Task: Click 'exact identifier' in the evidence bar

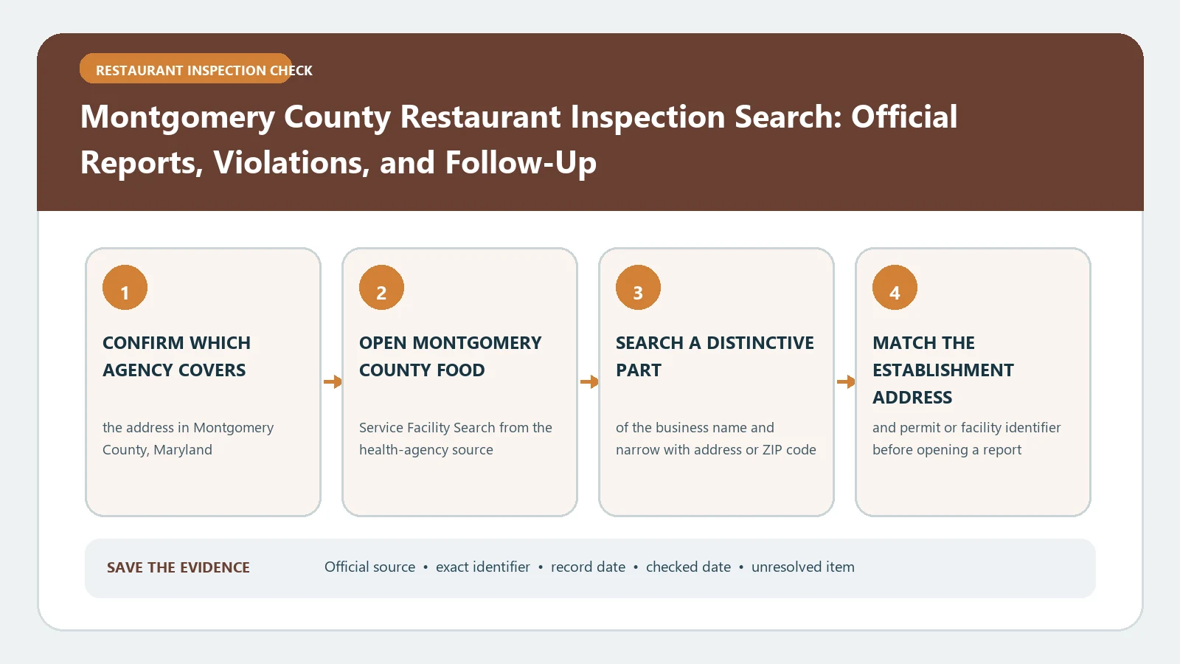Action: 483,567
